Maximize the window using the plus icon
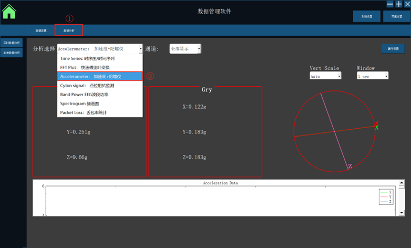The image size is (411, 248). [398, 4]
